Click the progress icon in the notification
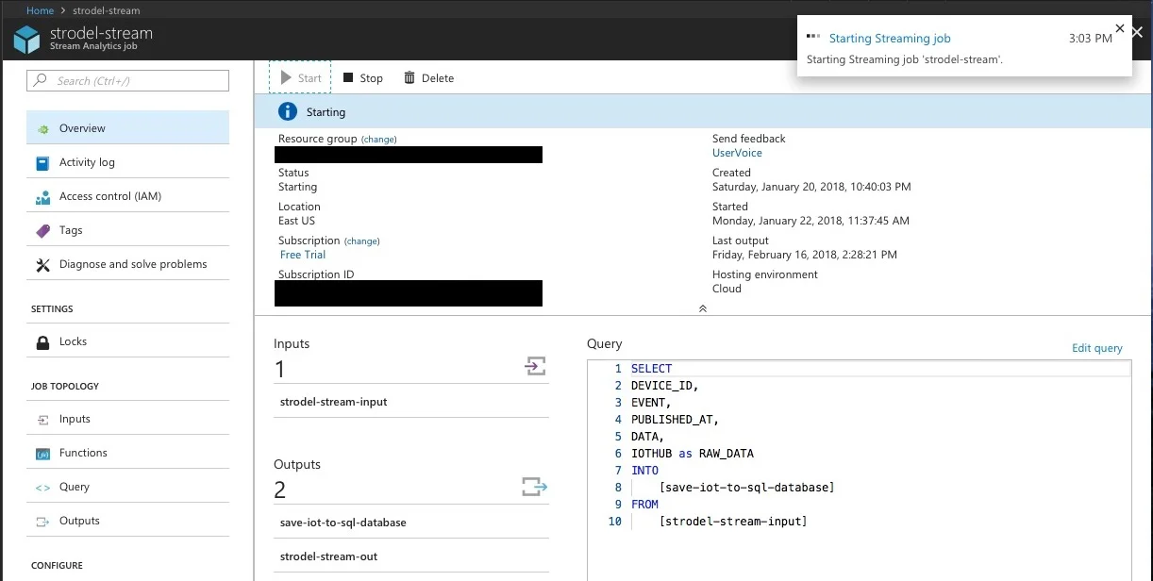The image size is (1153, 581). click(x=813, y=38)
